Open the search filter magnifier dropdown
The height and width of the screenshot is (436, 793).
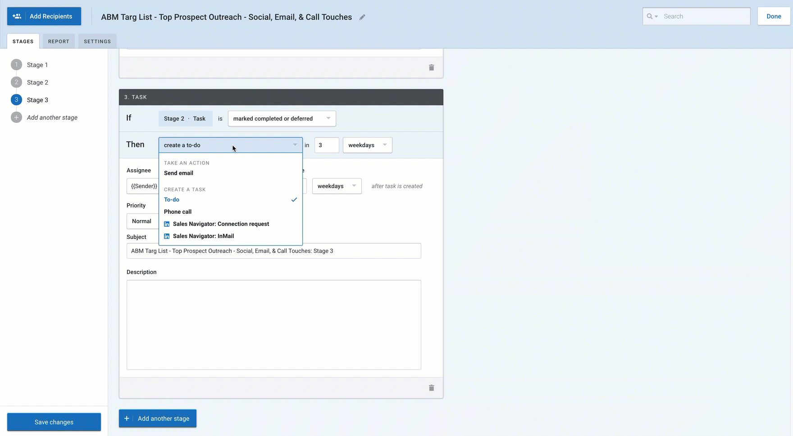[652, 16]
